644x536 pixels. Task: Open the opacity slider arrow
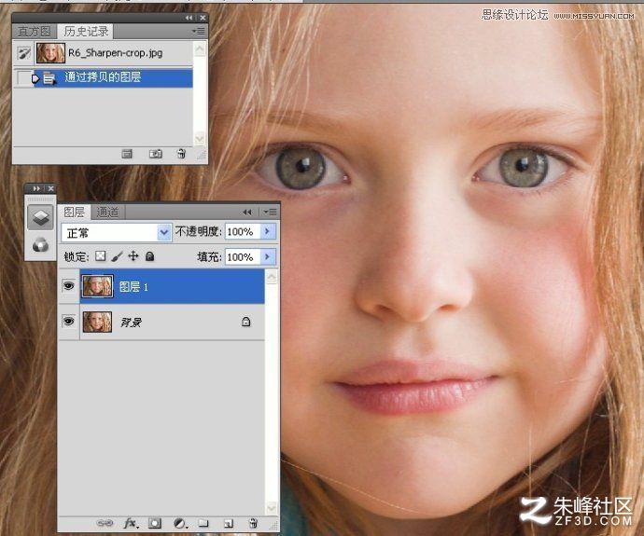click(268, 232)
